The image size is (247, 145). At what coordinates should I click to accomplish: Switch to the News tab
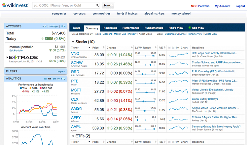coord(77,28)
